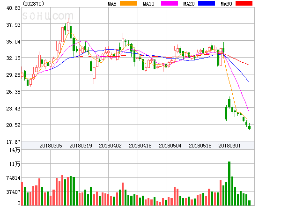Click the MA60 legend label

click(x=226, y=4)
